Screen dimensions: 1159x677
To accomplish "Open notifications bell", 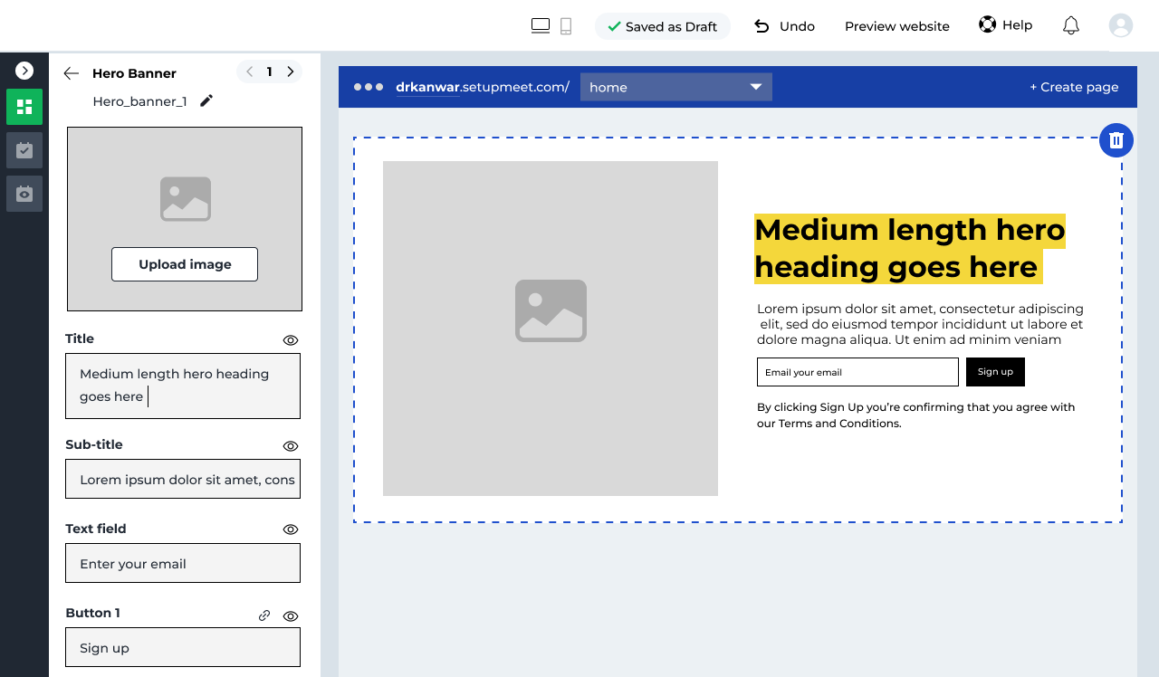I will pos(1070,25).
